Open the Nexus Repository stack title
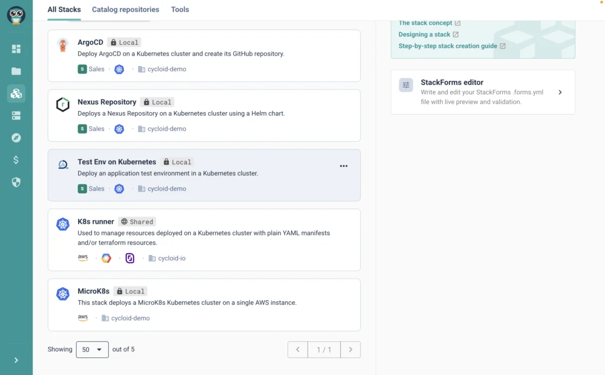The height and width of the screenshot is (375, 605). click(x=107, y=102)
